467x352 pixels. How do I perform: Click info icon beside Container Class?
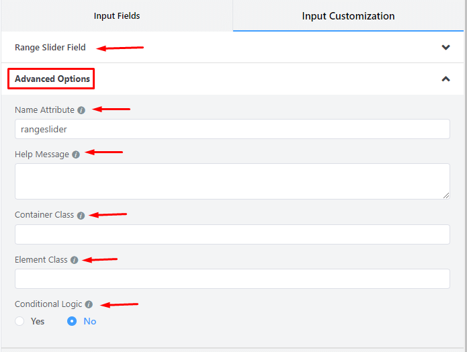81,216
